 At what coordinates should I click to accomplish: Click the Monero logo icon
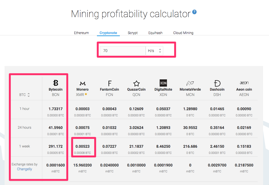(x=82, y=83)
